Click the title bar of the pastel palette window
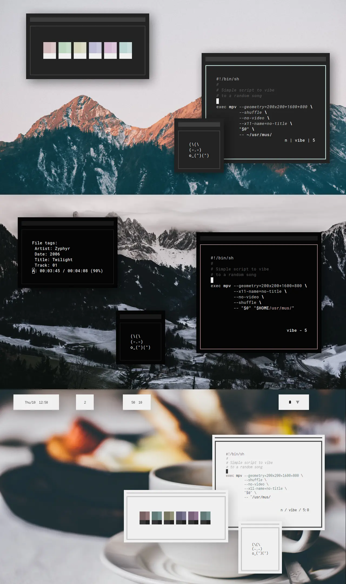346x584 pixels. coord(88,19)
